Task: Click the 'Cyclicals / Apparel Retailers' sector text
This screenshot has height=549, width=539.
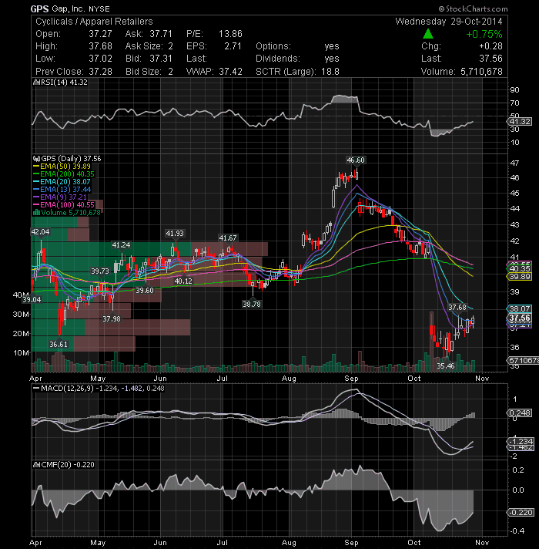Action: coord(94,22)
